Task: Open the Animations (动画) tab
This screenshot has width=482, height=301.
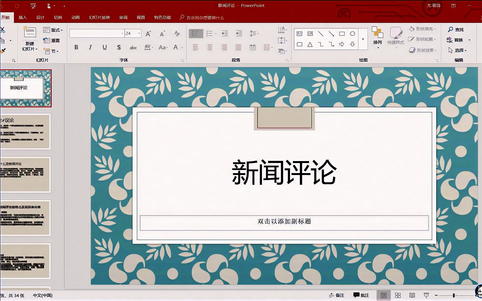Action: (75, 17)
